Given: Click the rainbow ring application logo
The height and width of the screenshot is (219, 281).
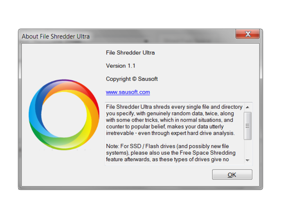Looking at the screenshot, I should pyautogui.click(x=64, y=115).
